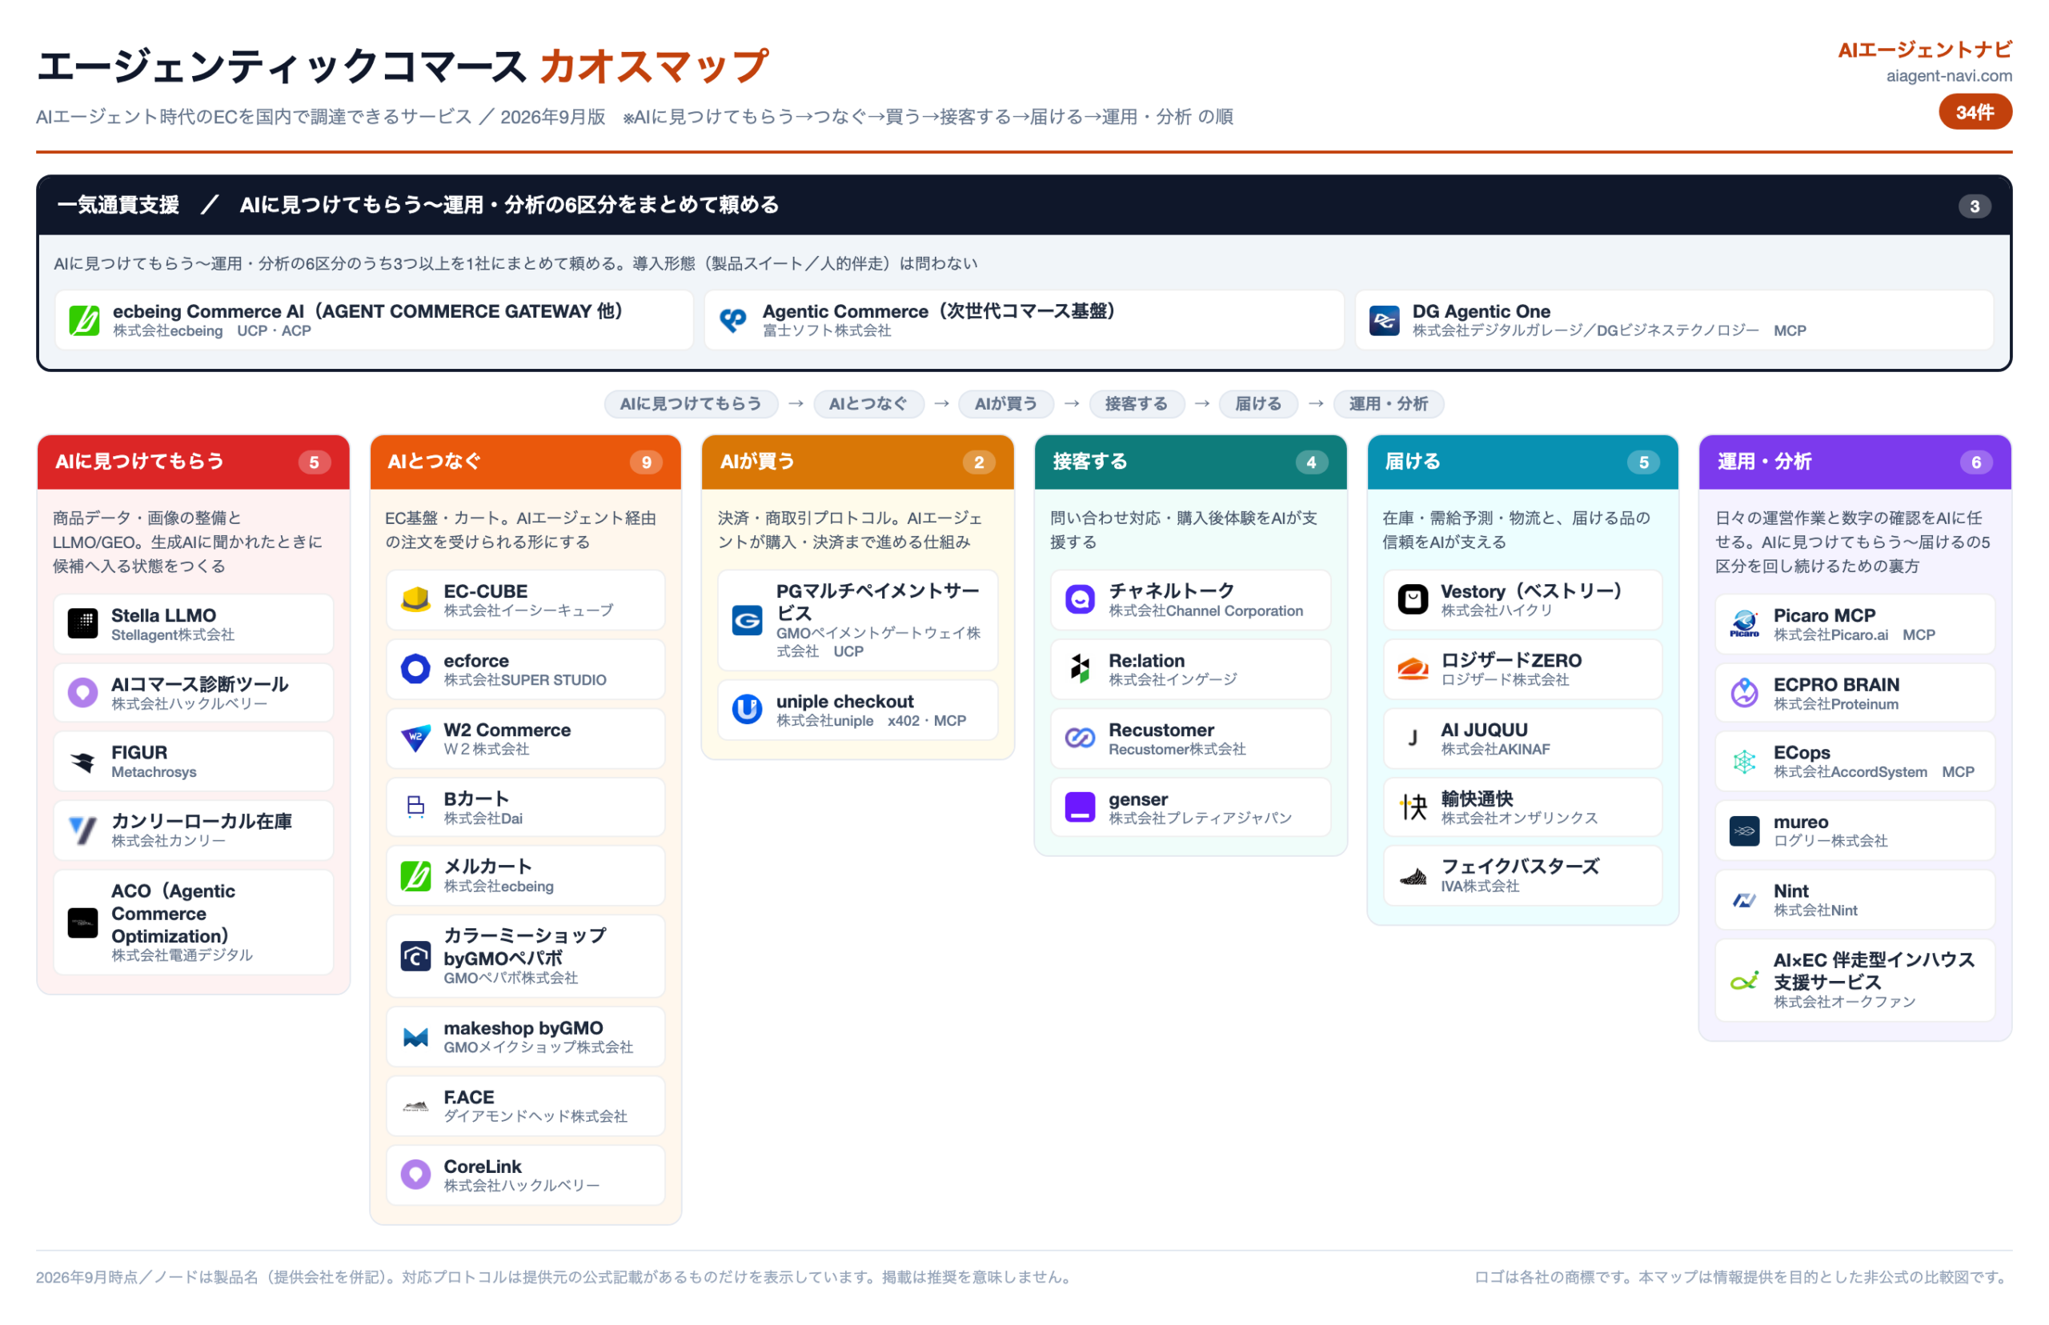Click the チャネルトーク purple logo icon
Viewport: 2049px width, 1325px height.
click(1080, 600)
